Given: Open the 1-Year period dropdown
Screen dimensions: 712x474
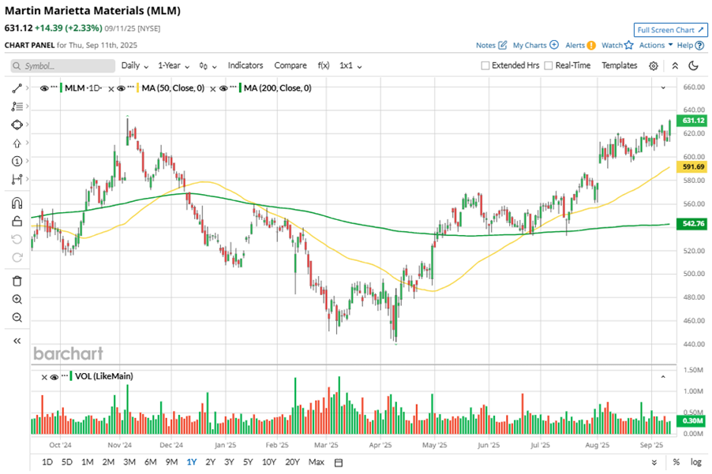Looking at the screenshot, I should click(174, 65).
